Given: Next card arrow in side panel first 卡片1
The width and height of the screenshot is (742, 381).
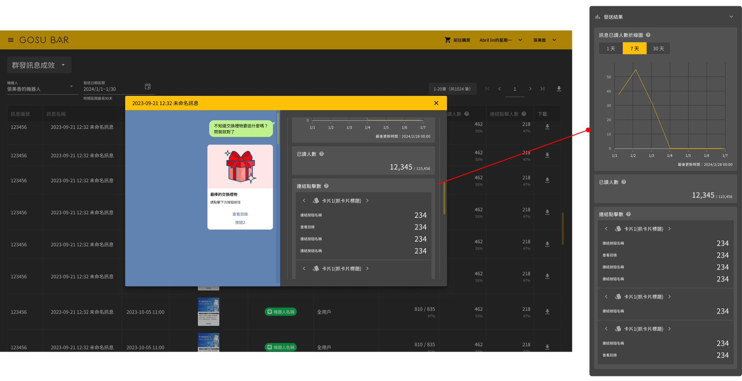Looking at the screenshot, I should 670,229.
